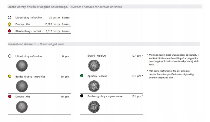Click the Zgrubny coarse 151 µm sphere image
Screen dimensions: 210x122
click(93, 86)
